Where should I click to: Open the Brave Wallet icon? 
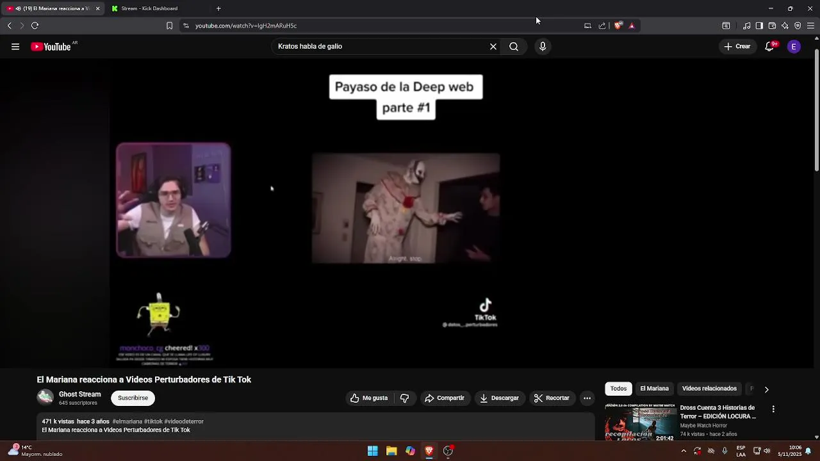tap(772, 26)
